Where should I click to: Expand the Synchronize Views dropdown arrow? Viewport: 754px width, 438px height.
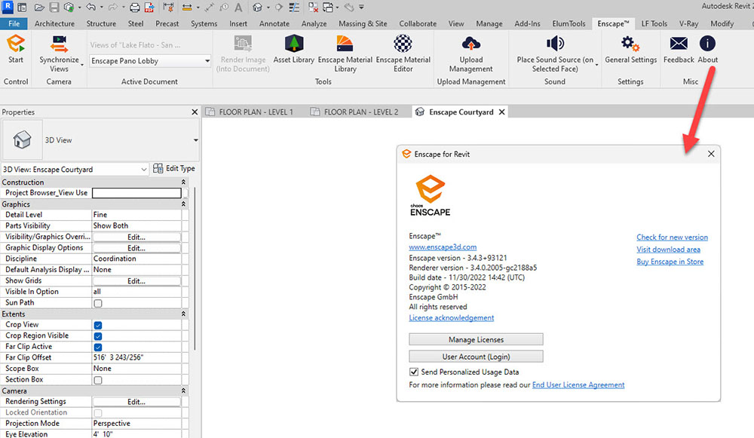[x=82, y=64]
